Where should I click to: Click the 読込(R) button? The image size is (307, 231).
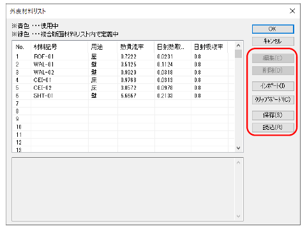tap(273, 127)
